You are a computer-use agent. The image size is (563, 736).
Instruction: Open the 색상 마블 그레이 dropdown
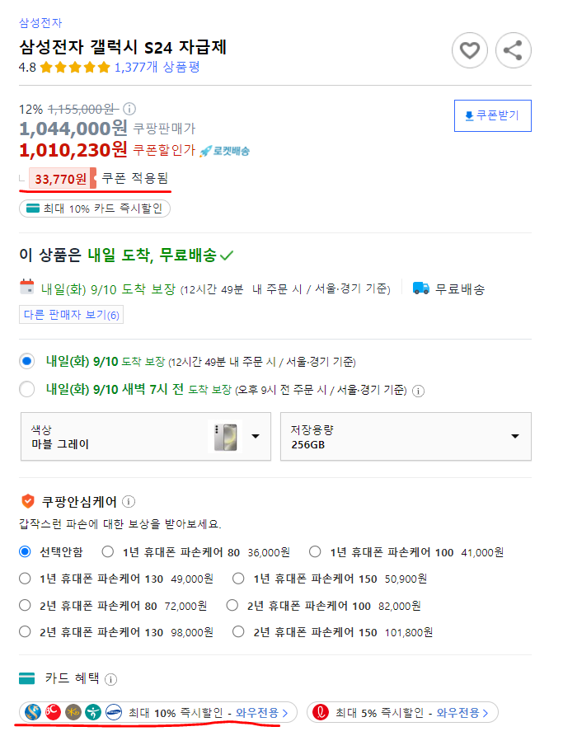point(146,437)
